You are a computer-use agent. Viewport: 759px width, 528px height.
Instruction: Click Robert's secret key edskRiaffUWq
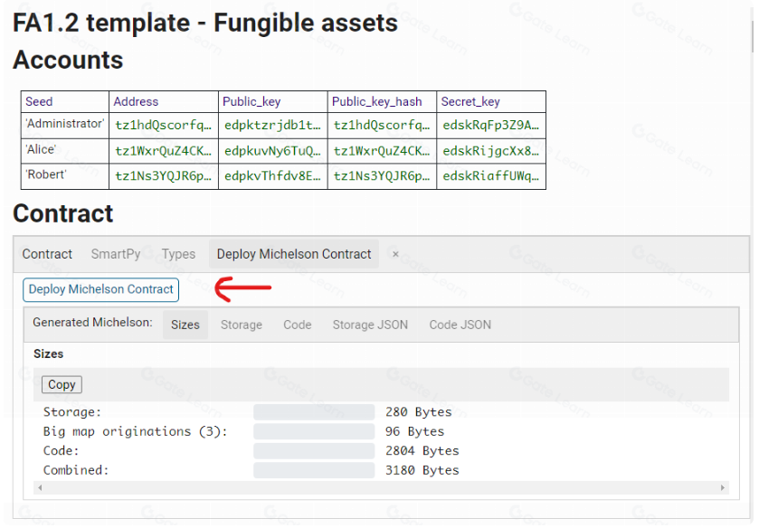(490, 176)
